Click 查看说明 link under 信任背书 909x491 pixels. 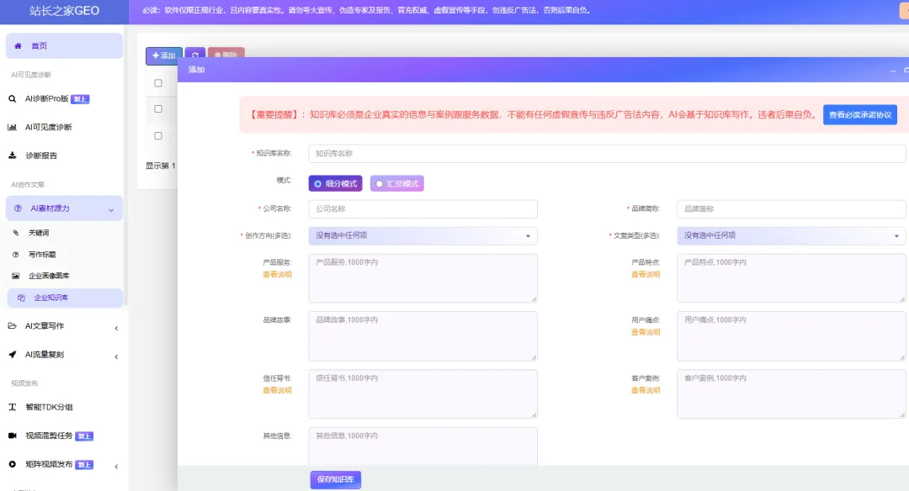point(277,390)
